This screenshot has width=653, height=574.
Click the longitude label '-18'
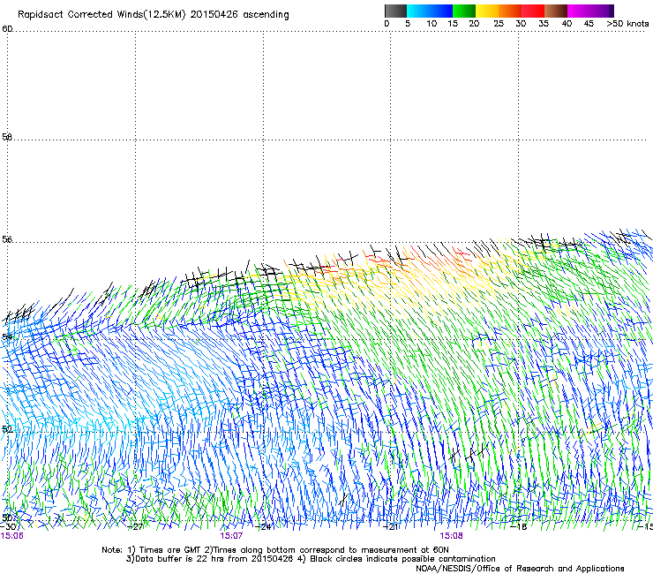click(x=519, y=527)
